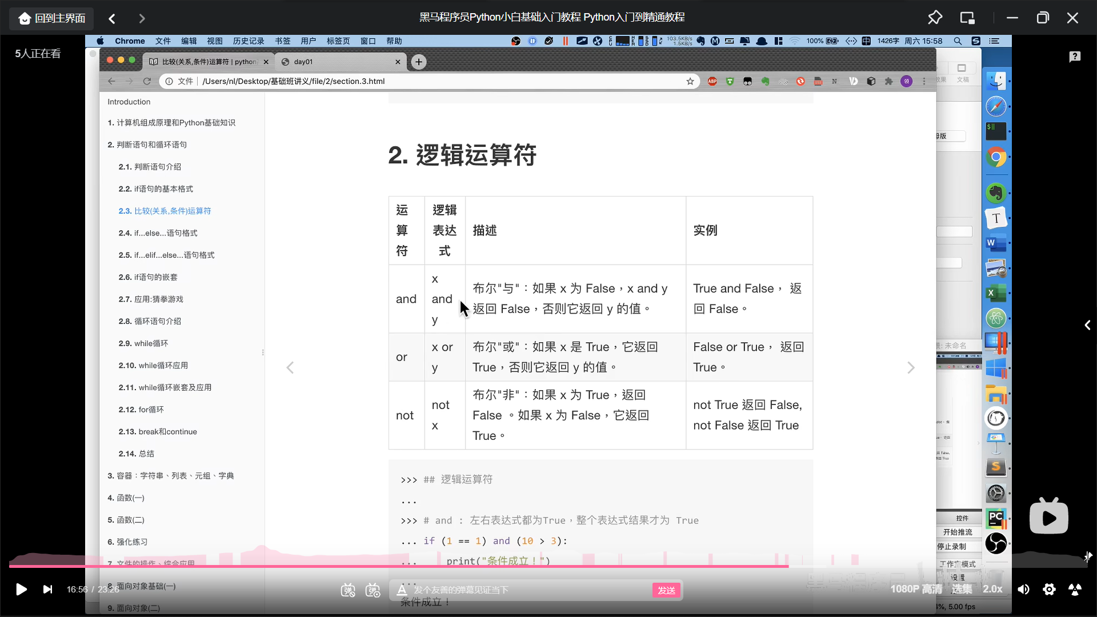Open the 历史记录 menu in Chrome

[248, 41]
